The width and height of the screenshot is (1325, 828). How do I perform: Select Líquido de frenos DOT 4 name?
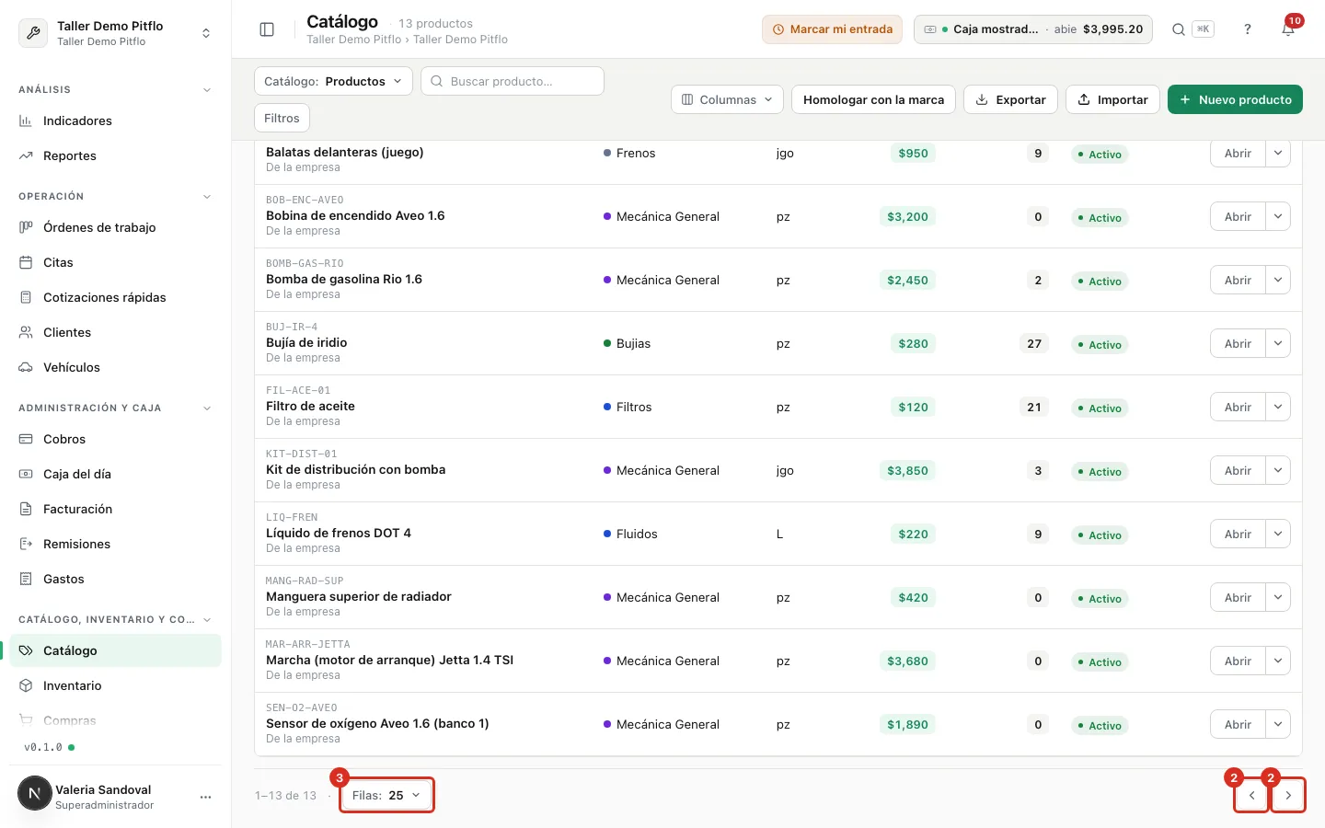339,533
